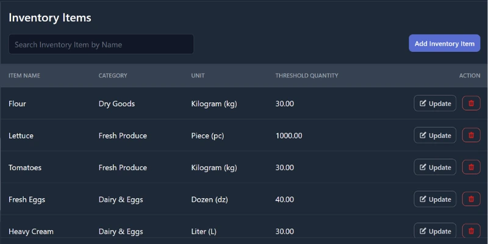This screenshot has width=488, height=244.
Task: Click the Lettuce threshold value 1000.00
Action: [x=289, y=135]
